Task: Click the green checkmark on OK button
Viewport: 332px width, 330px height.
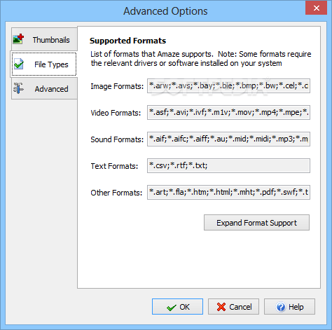Action: tap(172, 308)
